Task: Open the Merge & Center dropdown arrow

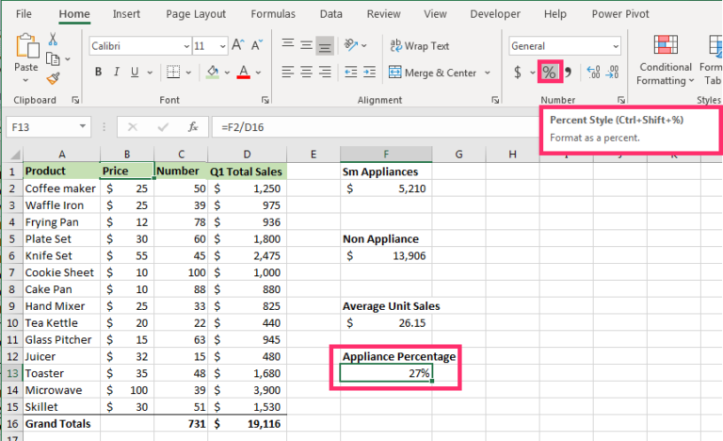Action: (x=488, y=73)
